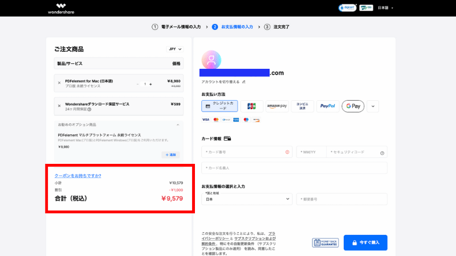Click the security code help icon
456x256 pixels.
(382, 153)
